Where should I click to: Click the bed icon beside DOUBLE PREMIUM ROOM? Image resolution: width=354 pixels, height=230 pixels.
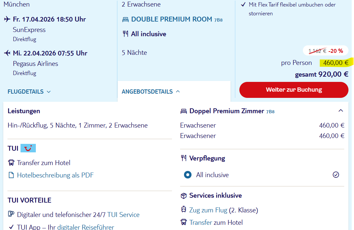(x=125, y=20)
